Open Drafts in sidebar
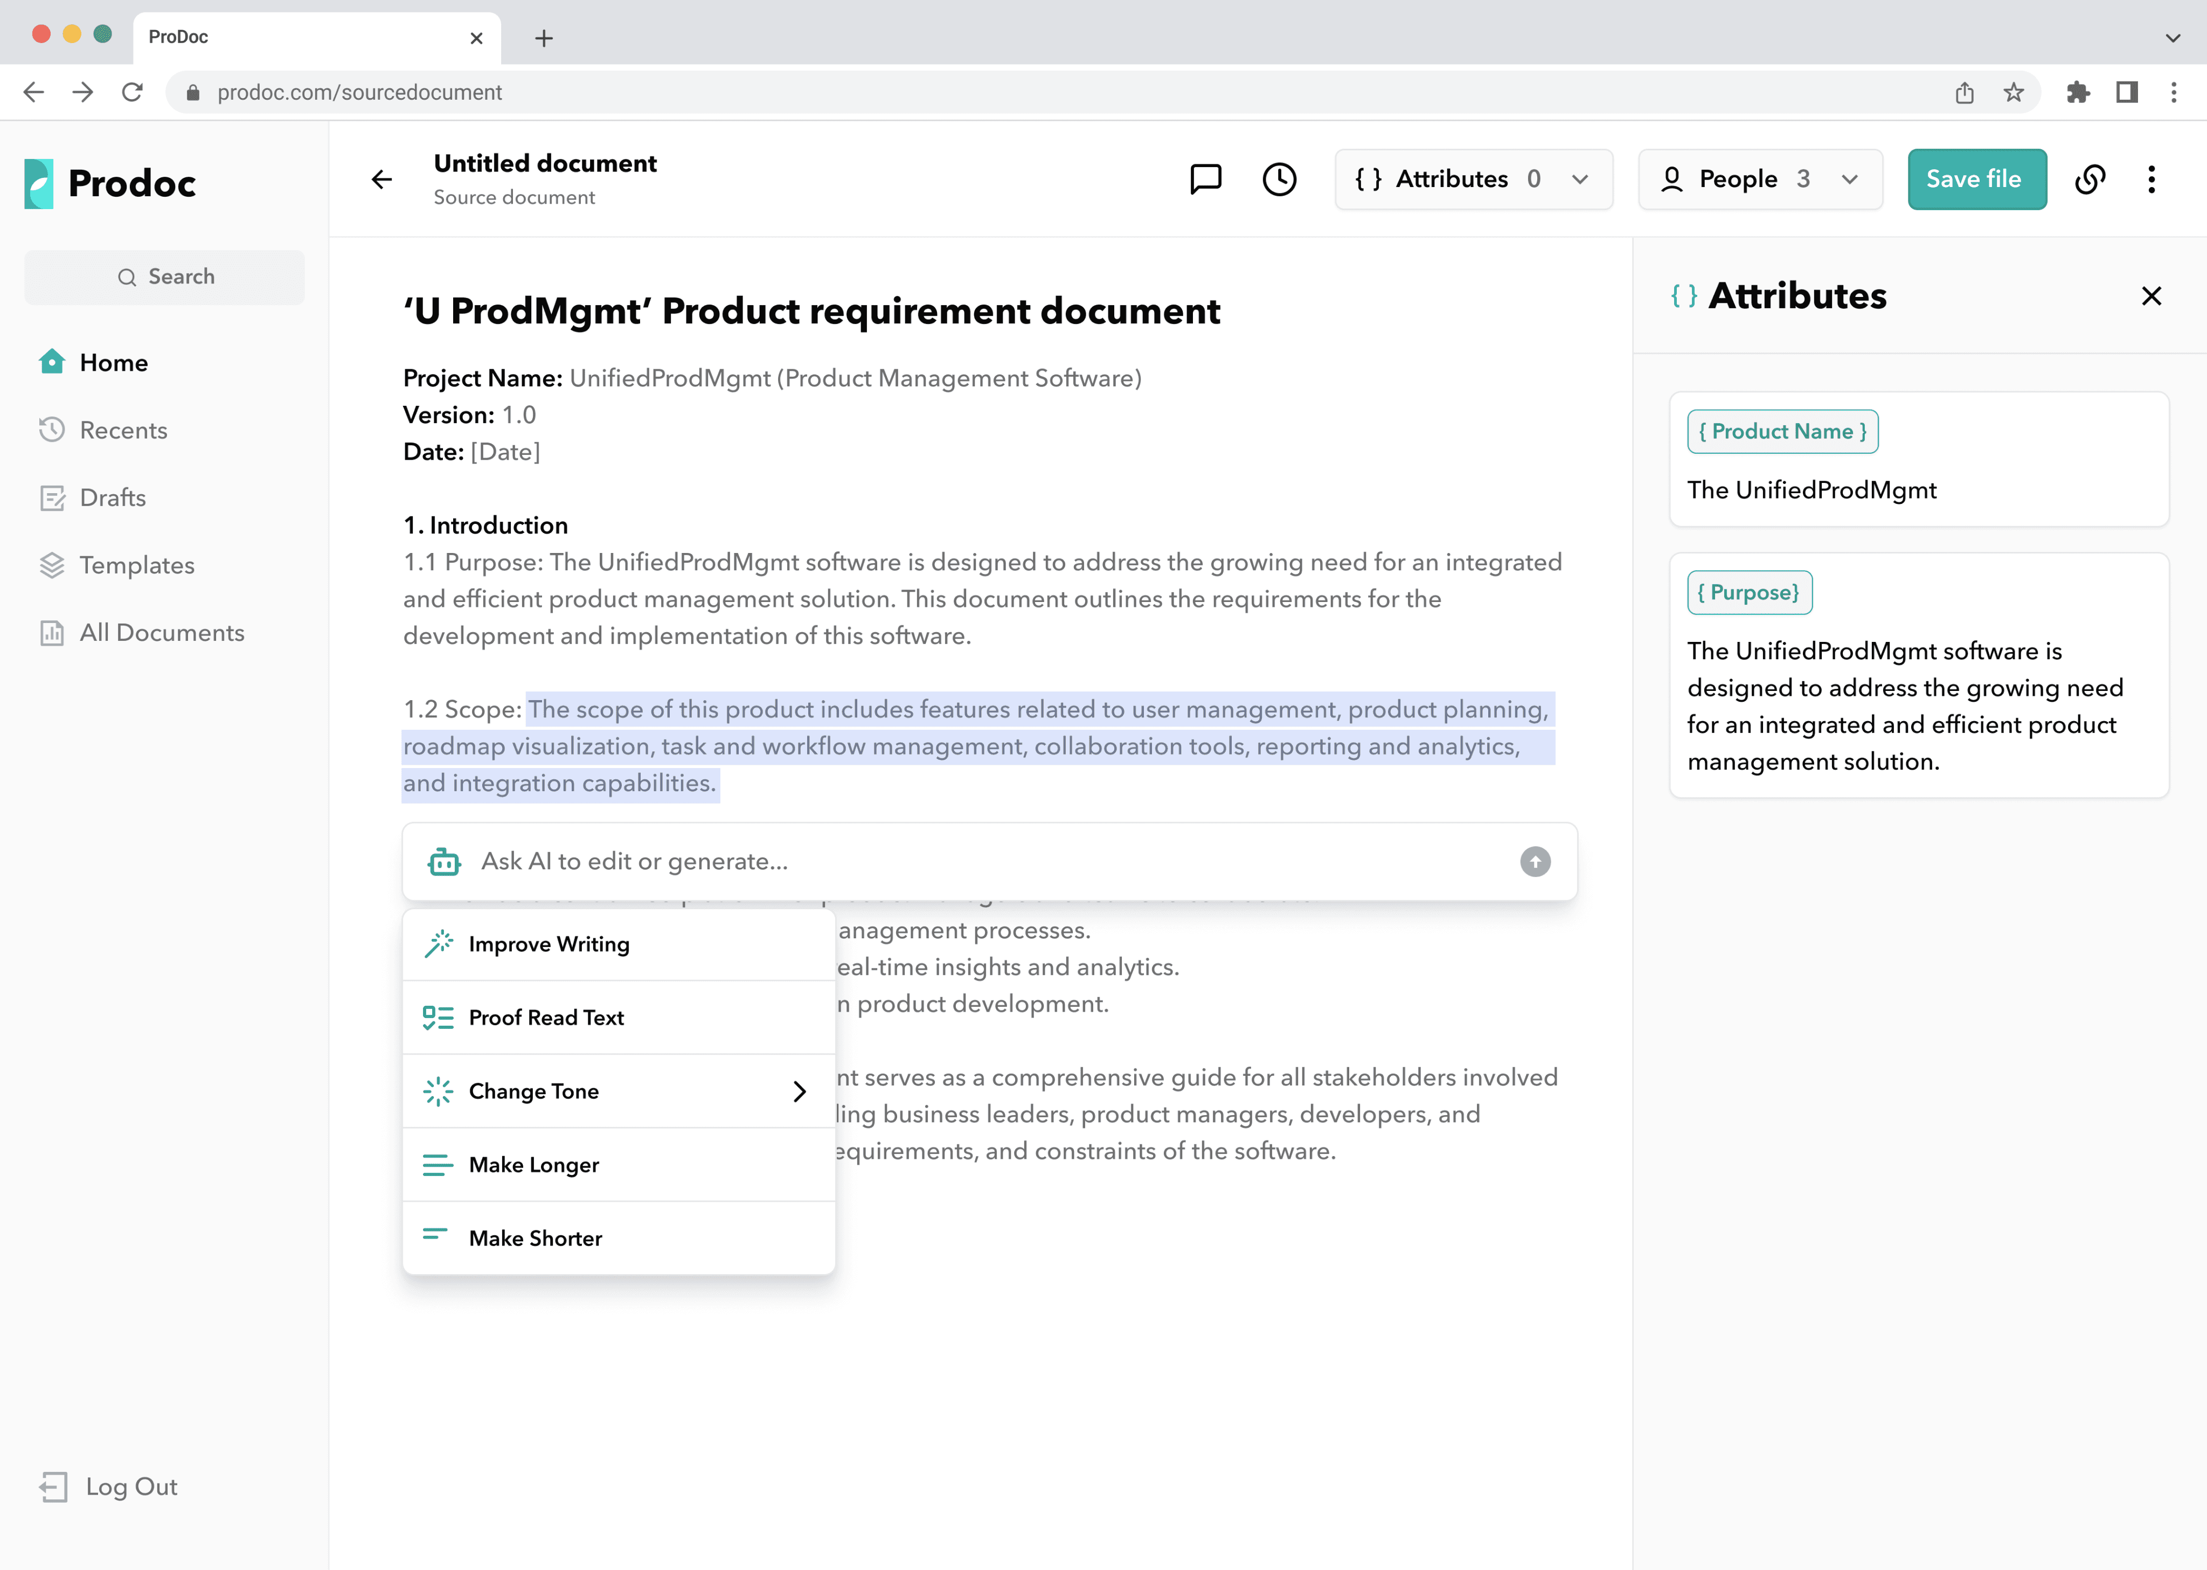This screenshot has width=2207, height=1570. (x=93, y=498)
